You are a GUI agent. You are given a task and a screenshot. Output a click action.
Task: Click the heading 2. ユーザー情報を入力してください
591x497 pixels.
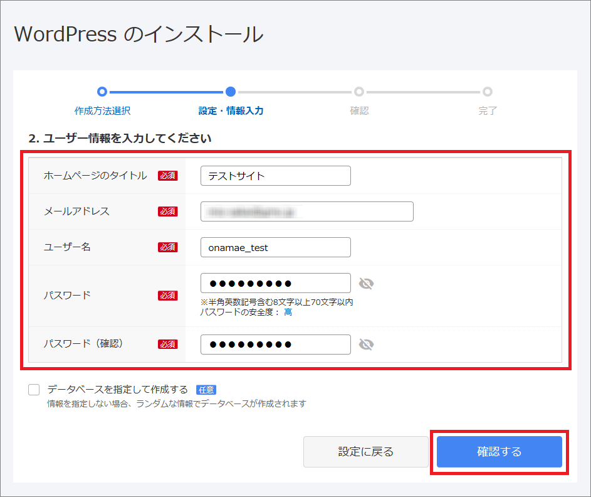[120, 139]
